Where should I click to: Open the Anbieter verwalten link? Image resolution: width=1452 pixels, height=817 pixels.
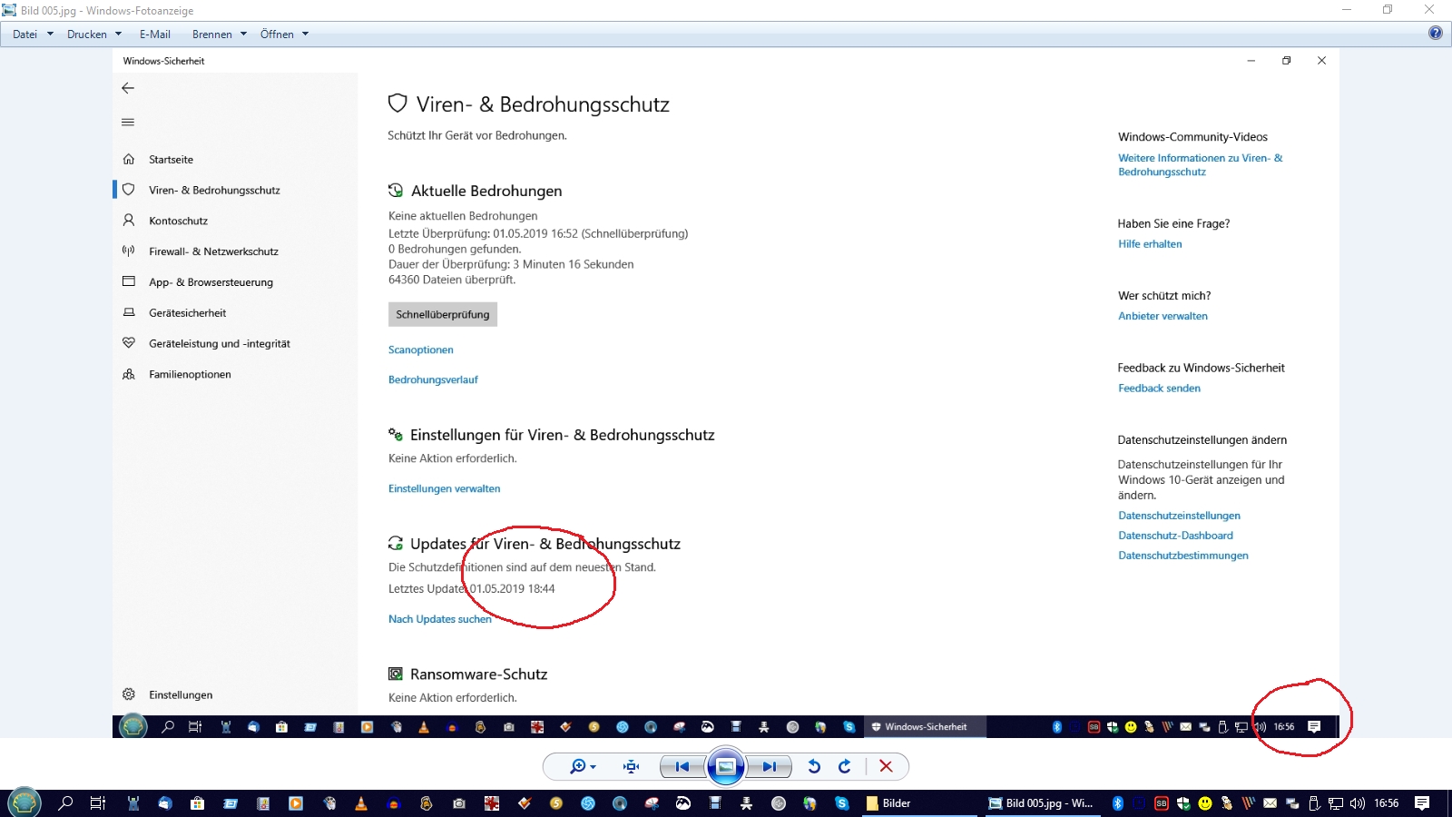click(x=1163, y=316)
